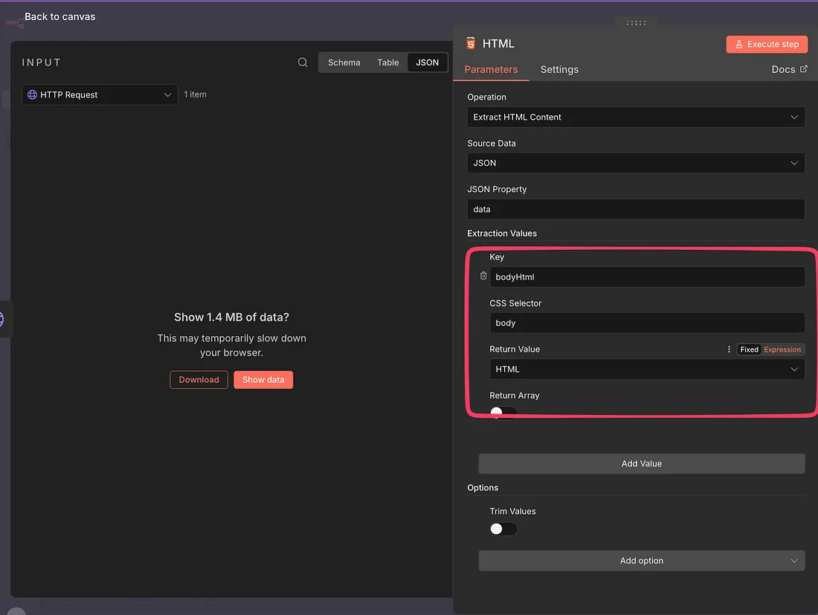
Task: Click the globe icon on HTTP Request
Action: [x=32, y=95]
